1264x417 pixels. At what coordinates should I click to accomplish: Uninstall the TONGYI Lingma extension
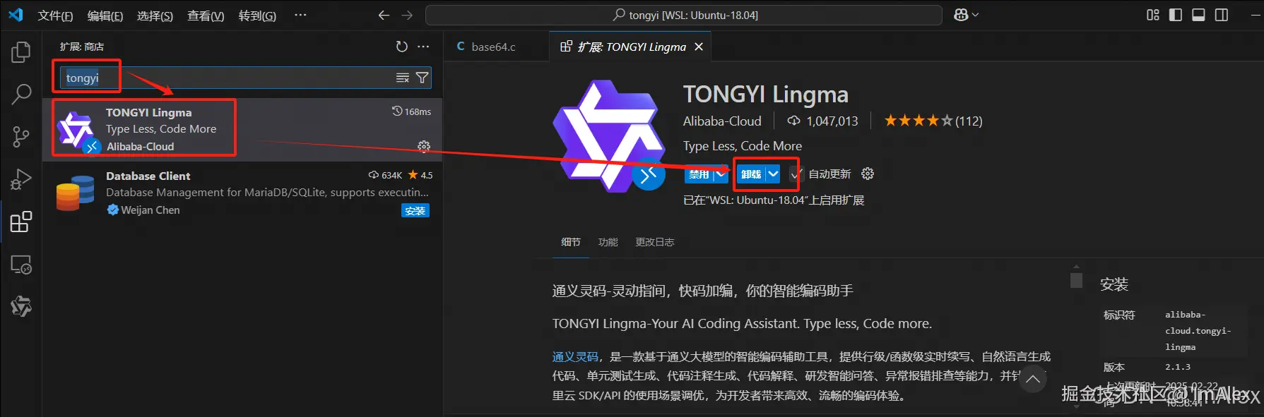750,174
